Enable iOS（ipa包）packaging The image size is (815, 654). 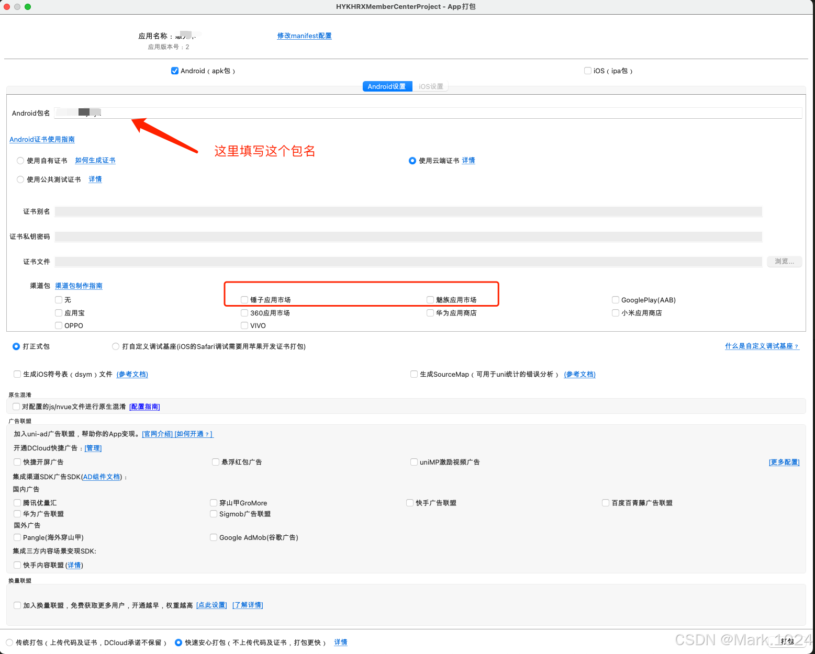pos(587,70)
